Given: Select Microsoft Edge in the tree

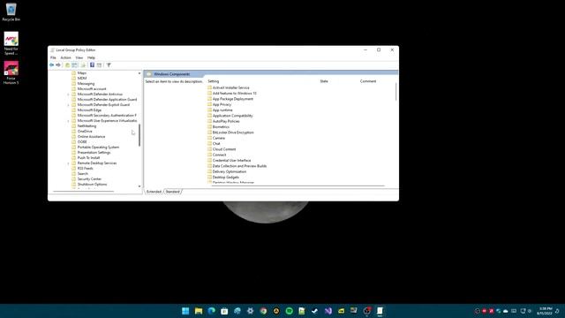Looking at the screenshot, I should pos(89,110).
